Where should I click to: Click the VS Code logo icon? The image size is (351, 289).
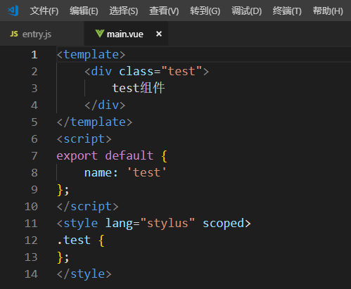(13, 11)
